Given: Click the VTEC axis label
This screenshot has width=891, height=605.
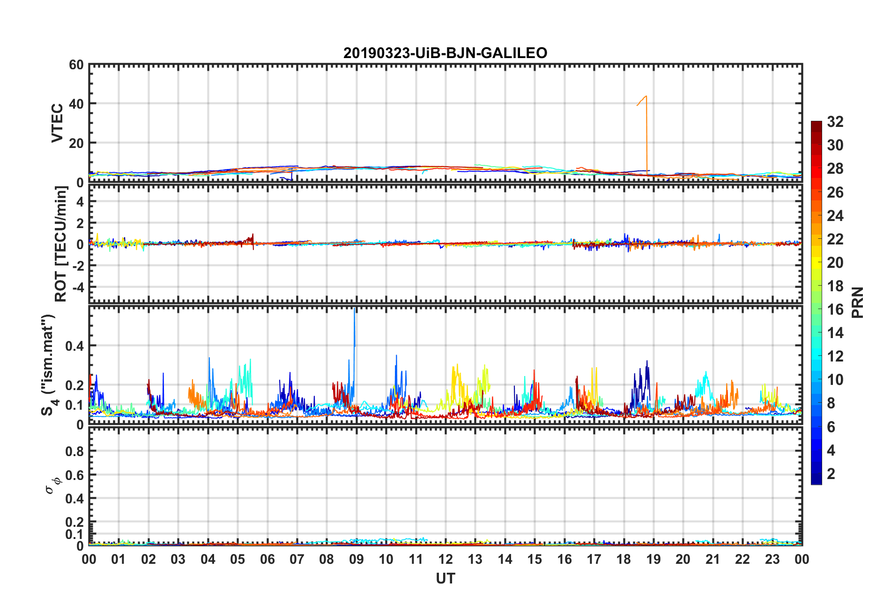Looking at the screenshot, I should (57, 123).
